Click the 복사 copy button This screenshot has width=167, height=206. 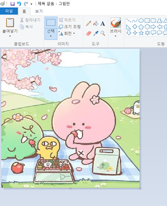26,27
